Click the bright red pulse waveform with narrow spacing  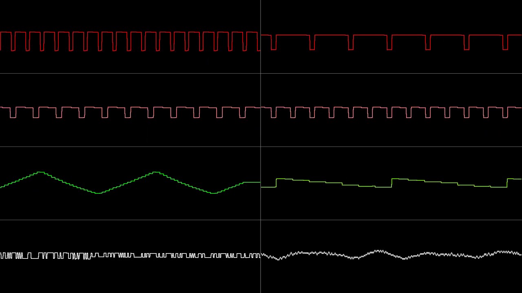click(130, 41)
